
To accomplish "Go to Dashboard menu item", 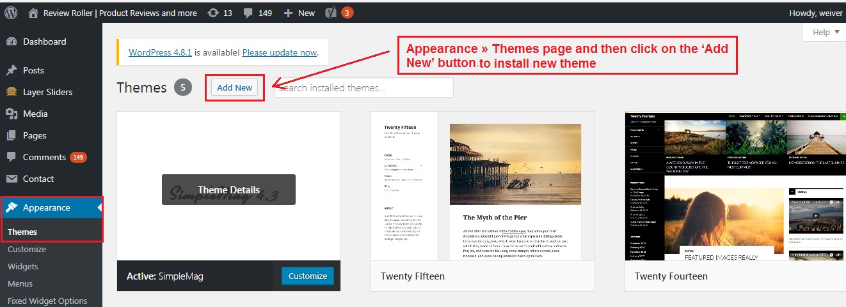I will coord(44,41).
